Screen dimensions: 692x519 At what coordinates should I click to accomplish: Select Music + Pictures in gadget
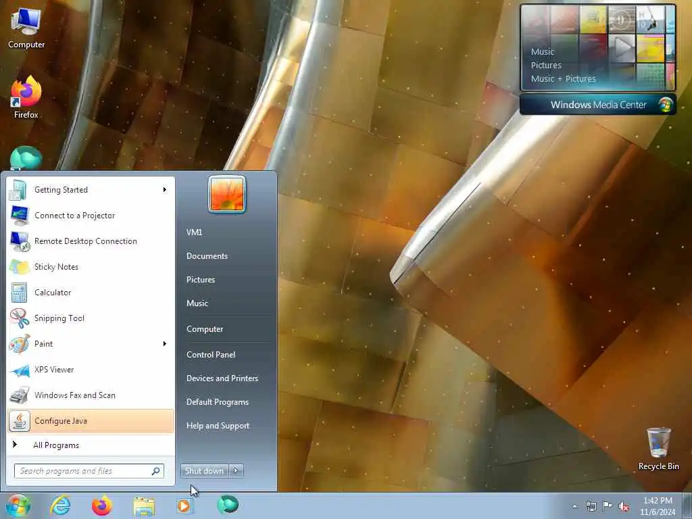(563, 78)
